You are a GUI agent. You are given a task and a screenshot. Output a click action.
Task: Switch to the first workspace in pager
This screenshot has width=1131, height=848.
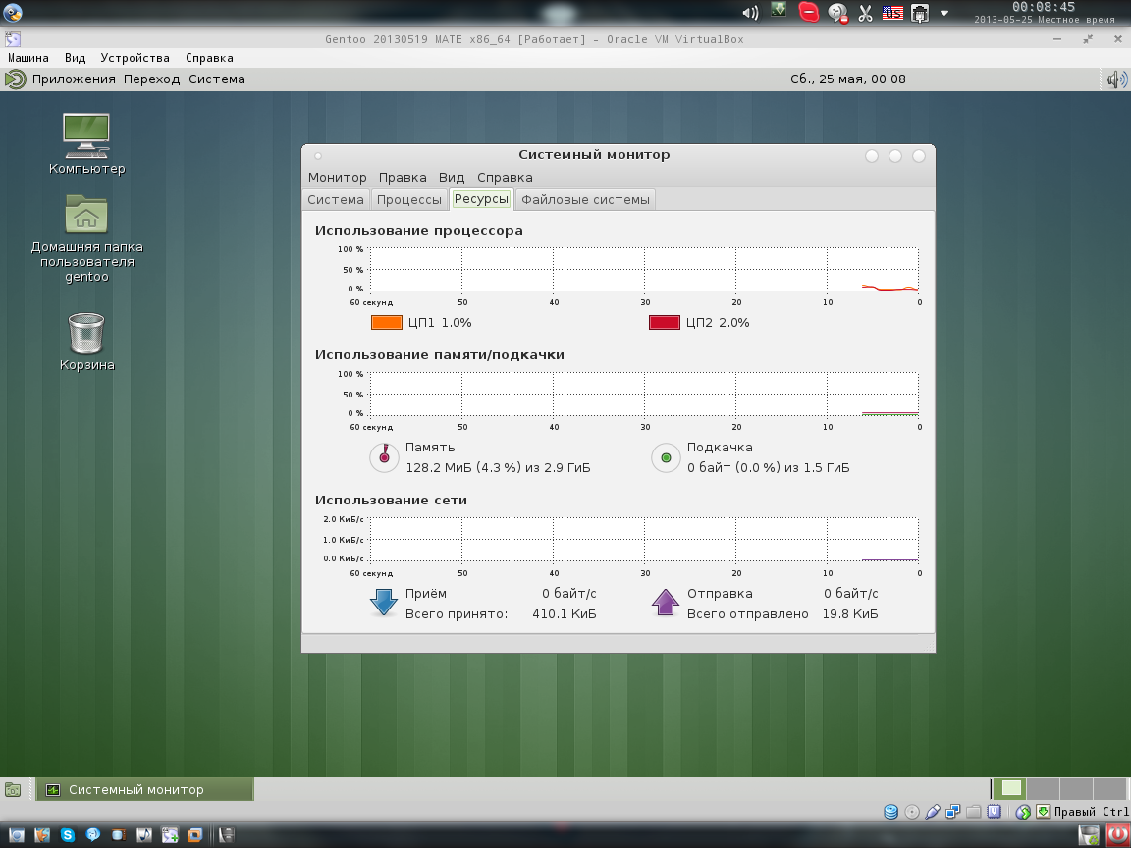[x=1009, y=789]
